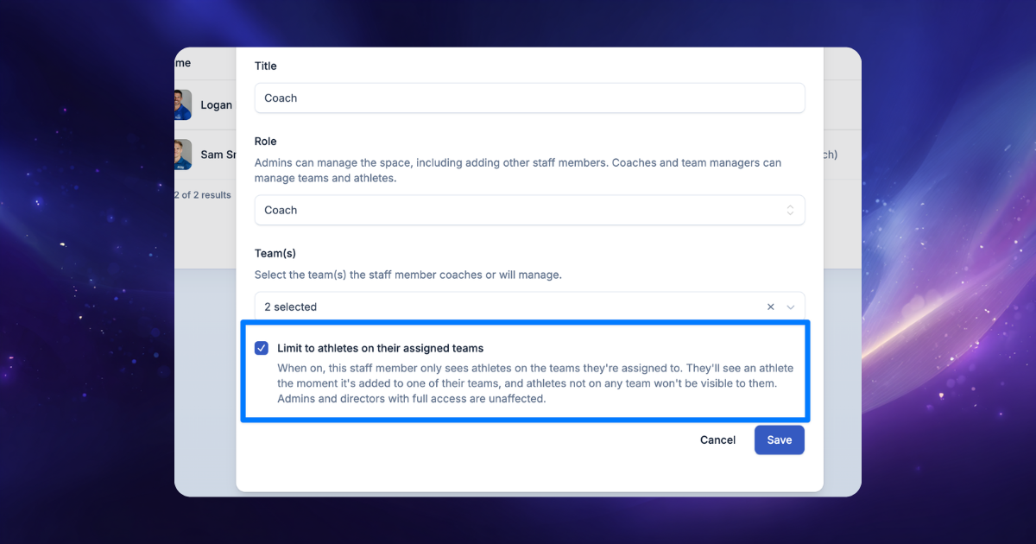1036x544 pixels.
Task: Click the Cancel button
Action: [x=717, y=440]
